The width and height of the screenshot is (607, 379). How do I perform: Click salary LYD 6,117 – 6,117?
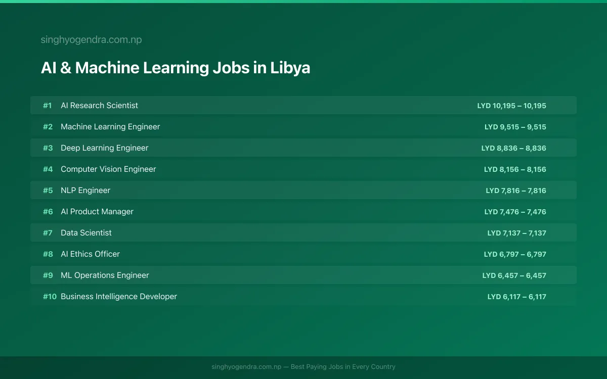pyautogui.click(x=517, y=297)
